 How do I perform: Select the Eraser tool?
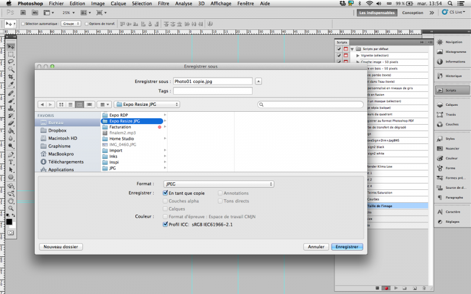[11, 123]
